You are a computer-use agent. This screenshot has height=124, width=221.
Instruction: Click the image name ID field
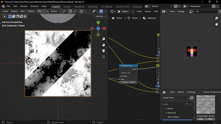206,12
